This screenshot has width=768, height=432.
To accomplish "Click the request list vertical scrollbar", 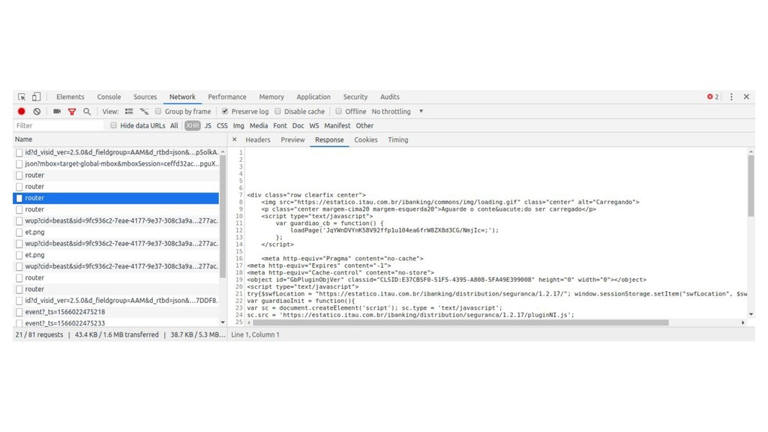I will click(x=223, y=217).
